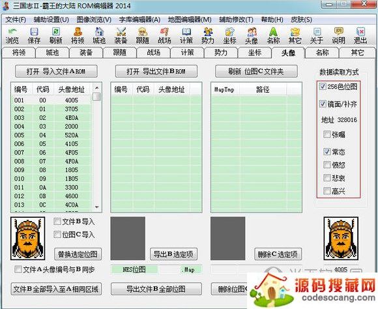378x309 pixels.
Task: Click the 头像地址 column header in list A
Action: [x=72, y=89]
